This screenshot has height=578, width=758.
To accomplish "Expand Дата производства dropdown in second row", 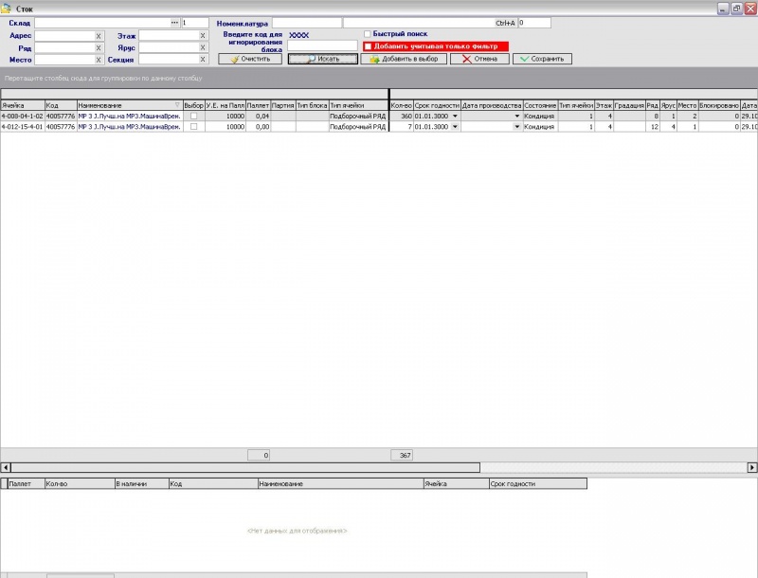I will coord(517,126).
